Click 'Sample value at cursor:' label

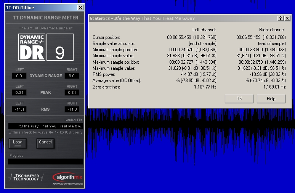tap(114, 43)
